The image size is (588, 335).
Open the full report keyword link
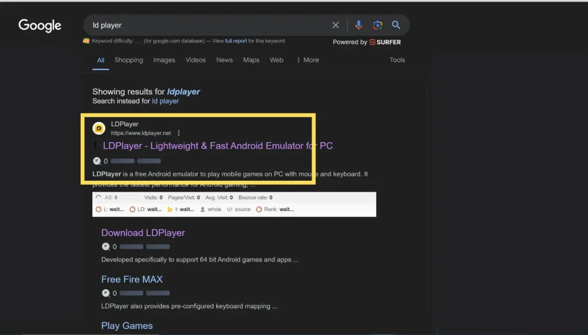tap(236, 41)
